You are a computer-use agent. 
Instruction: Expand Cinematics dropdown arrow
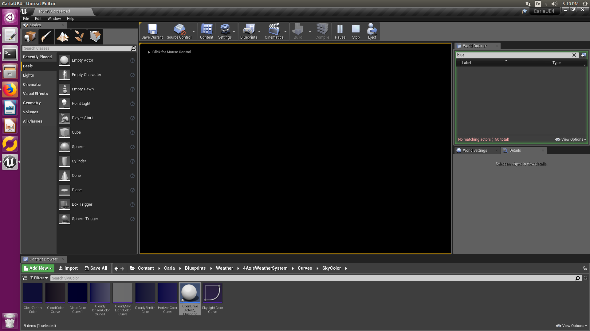pyautogui.click(x=285, y=32)
